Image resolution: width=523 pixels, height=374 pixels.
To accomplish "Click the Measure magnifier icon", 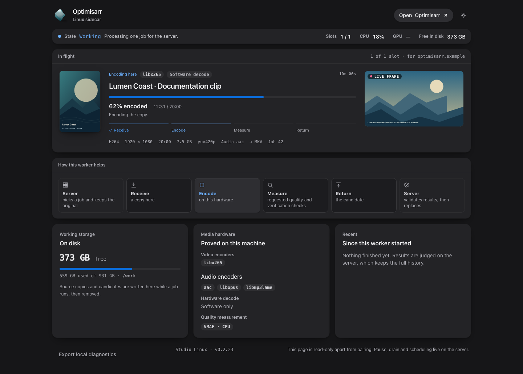I will pyautogui.click(x=270, y=185).
